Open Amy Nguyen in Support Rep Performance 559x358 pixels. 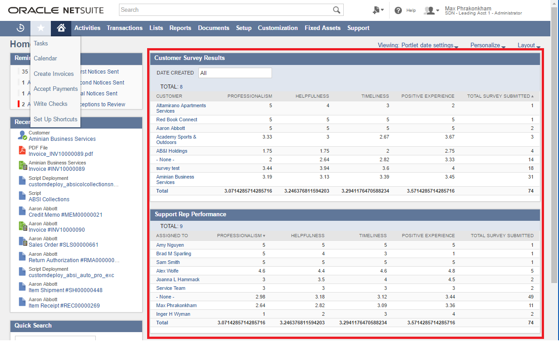click(170, 245)
